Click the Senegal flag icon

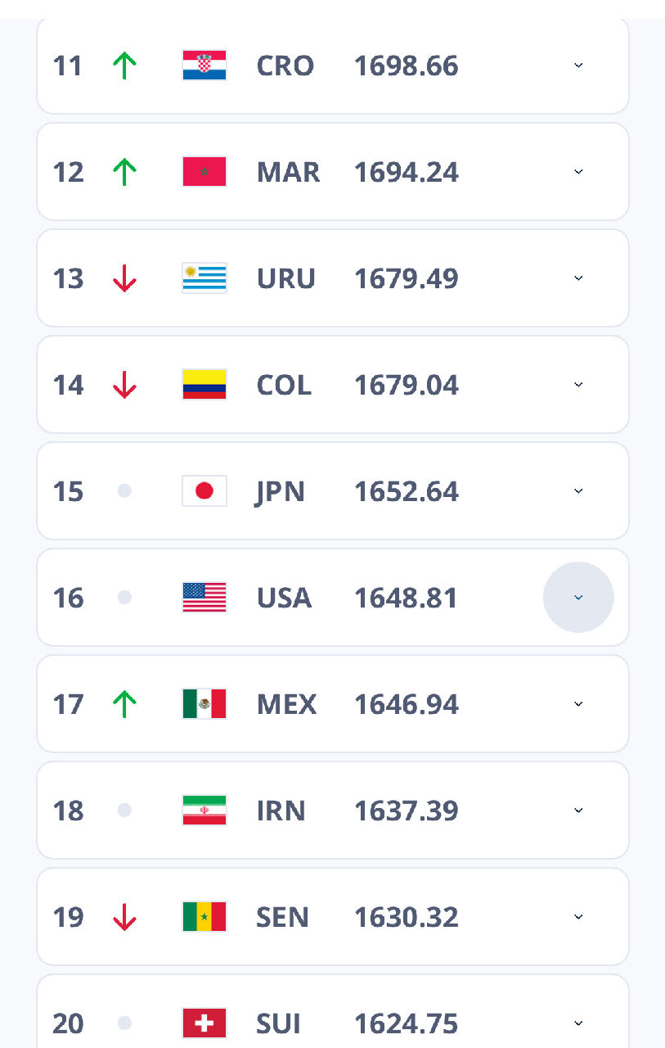204,917
